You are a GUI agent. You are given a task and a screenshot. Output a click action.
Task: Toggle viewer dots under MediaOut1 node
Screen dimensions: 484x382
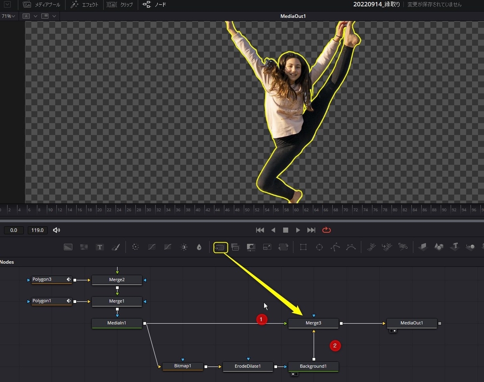click(x=392, y=331)
